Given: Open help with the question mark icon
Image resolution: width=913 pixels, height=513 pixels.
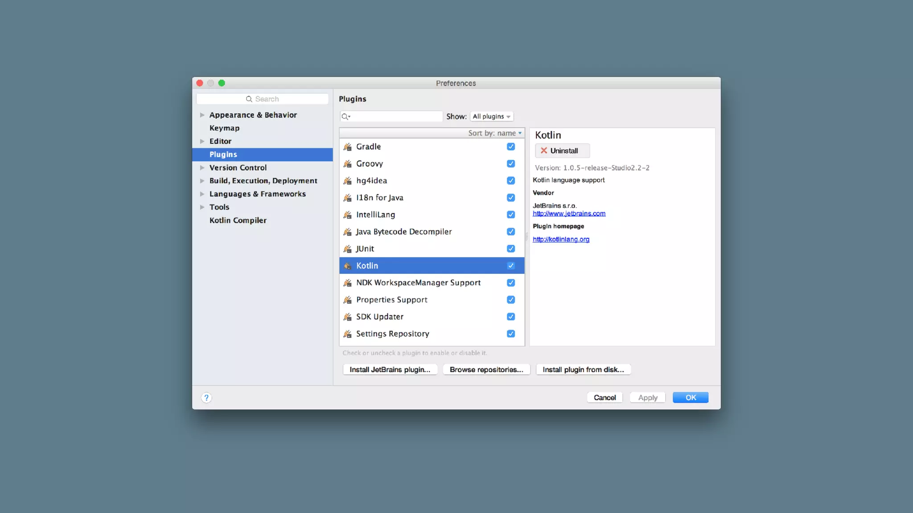Looking at the screenshot, I should (x=206, y=398).
